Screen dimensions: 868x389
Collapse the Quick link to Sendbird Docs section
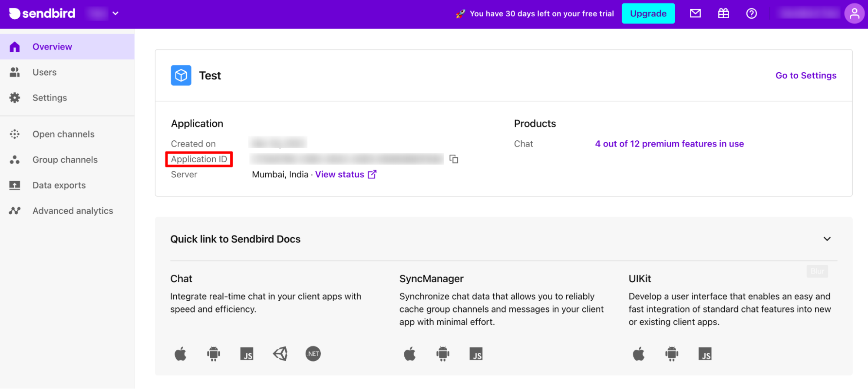point(827,239)
